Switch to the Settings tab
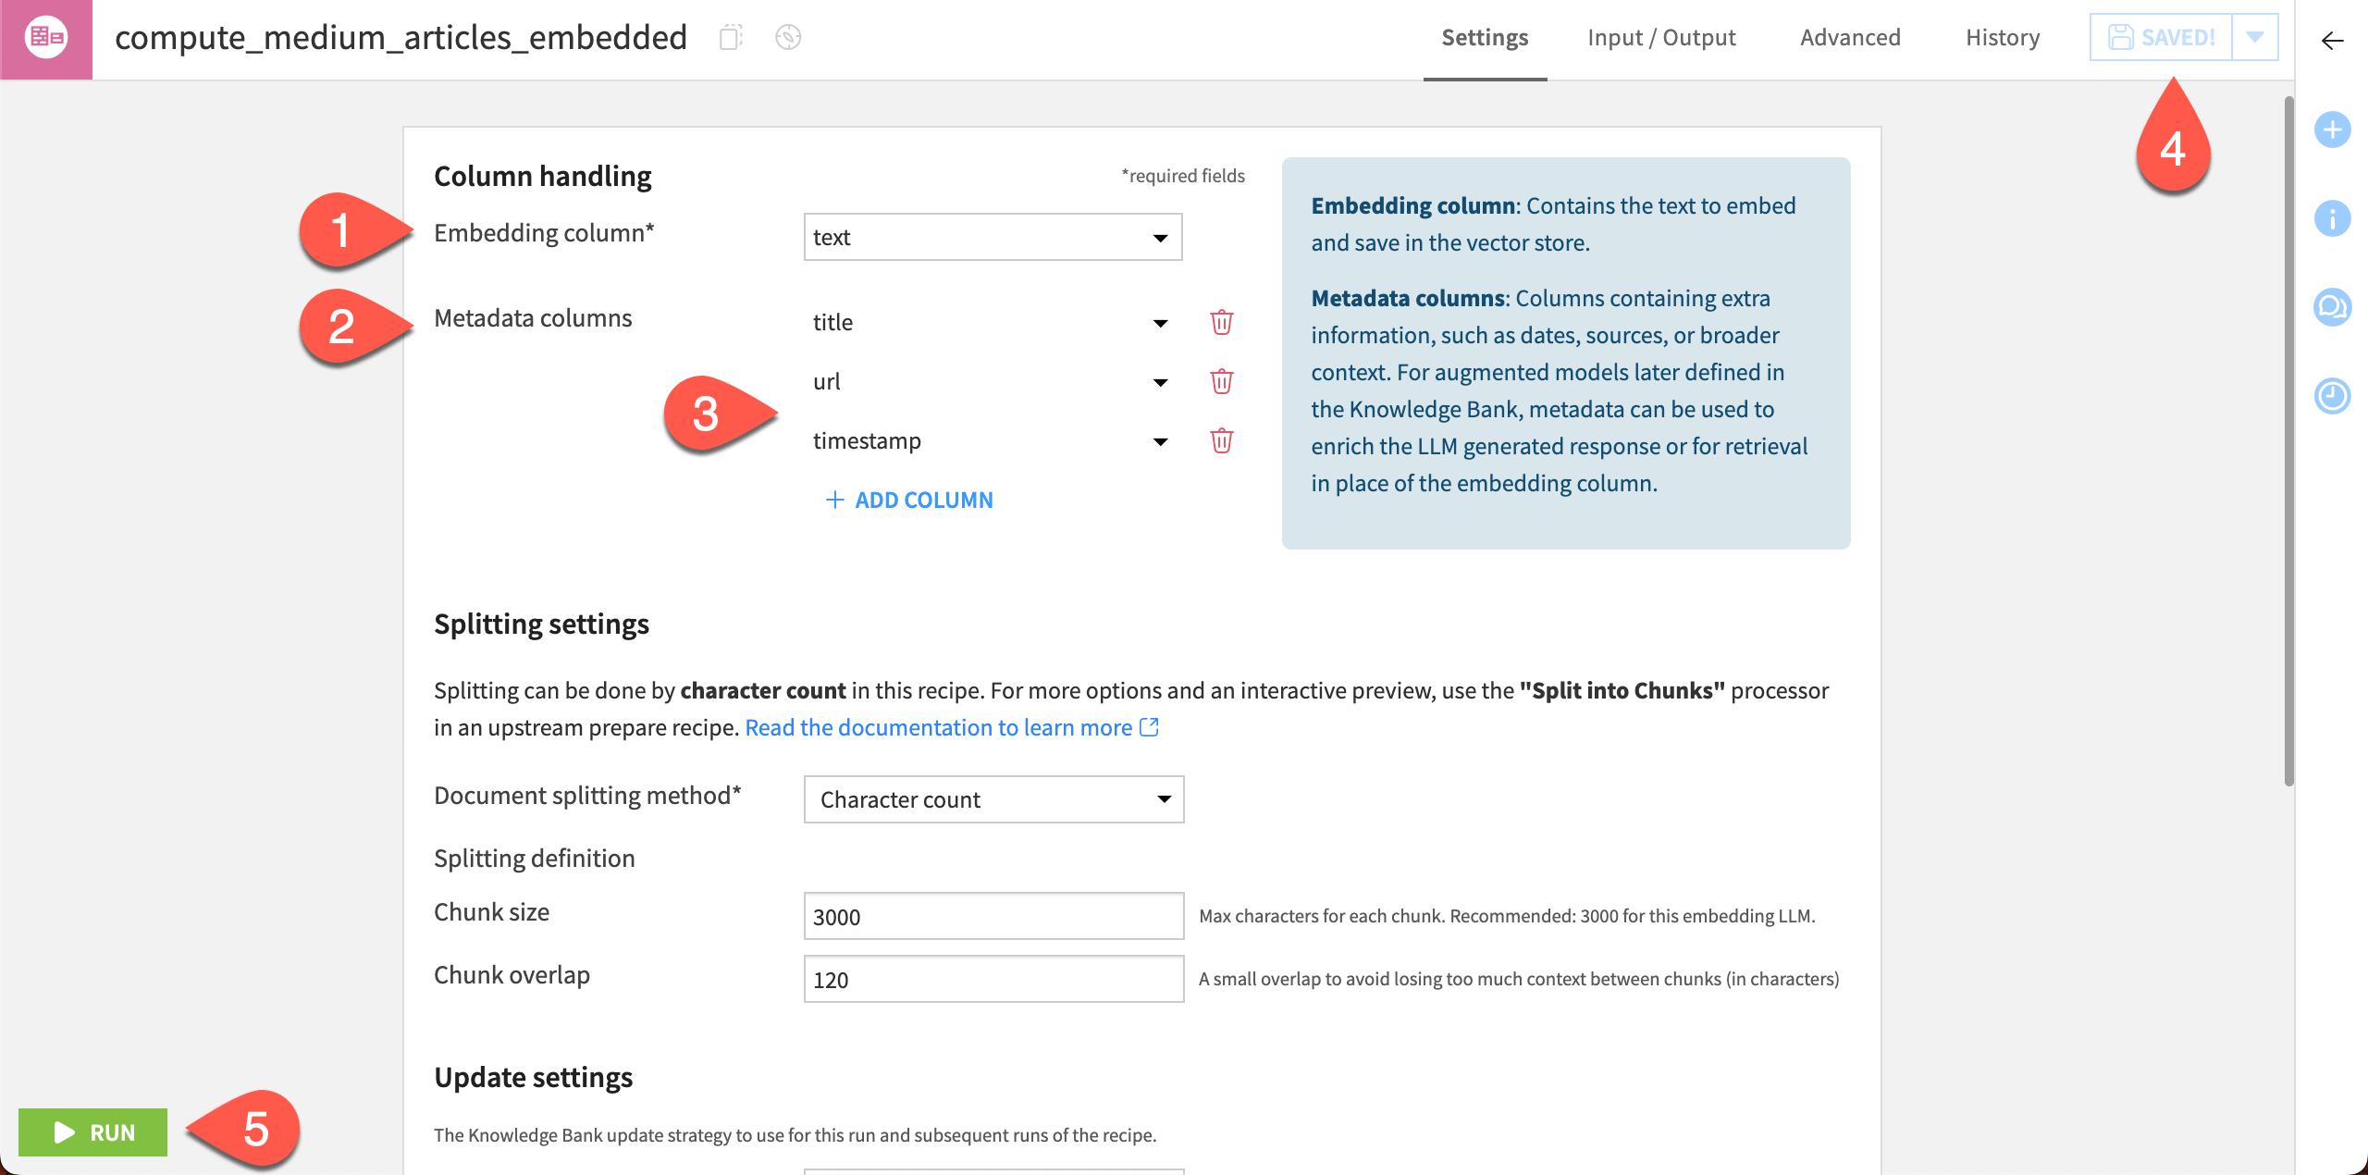Viewport: 2368px width, 1175px height. click(x=1485, y=38)
